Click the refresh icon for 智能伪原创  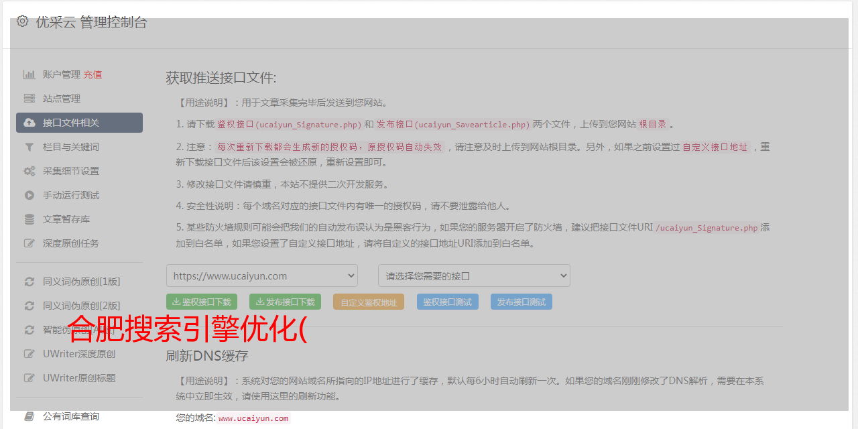click(29, 330)
